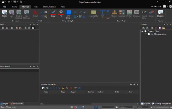Toggle pin on Pages panel

pyautogui.click(x=34, y=24)
